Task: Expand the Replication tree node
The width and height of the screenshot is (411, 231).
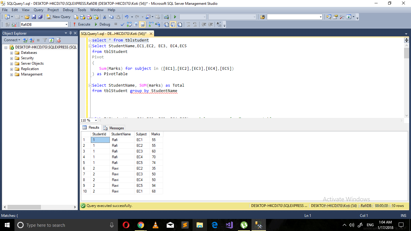Action: click(12, 69)
